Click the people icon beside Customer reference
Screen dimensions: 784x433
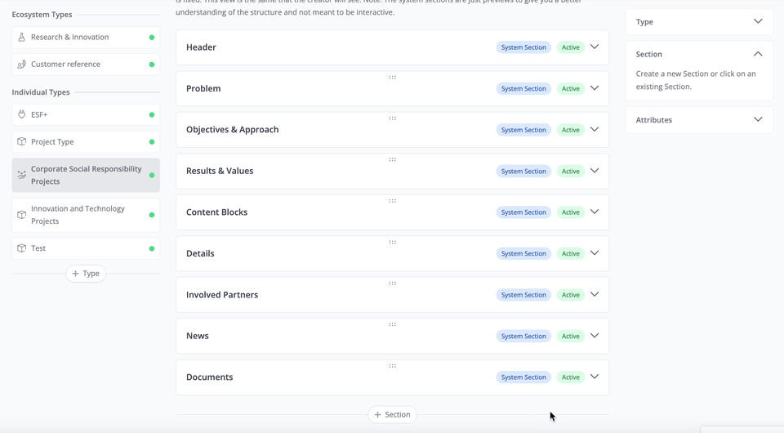[21, 64]
